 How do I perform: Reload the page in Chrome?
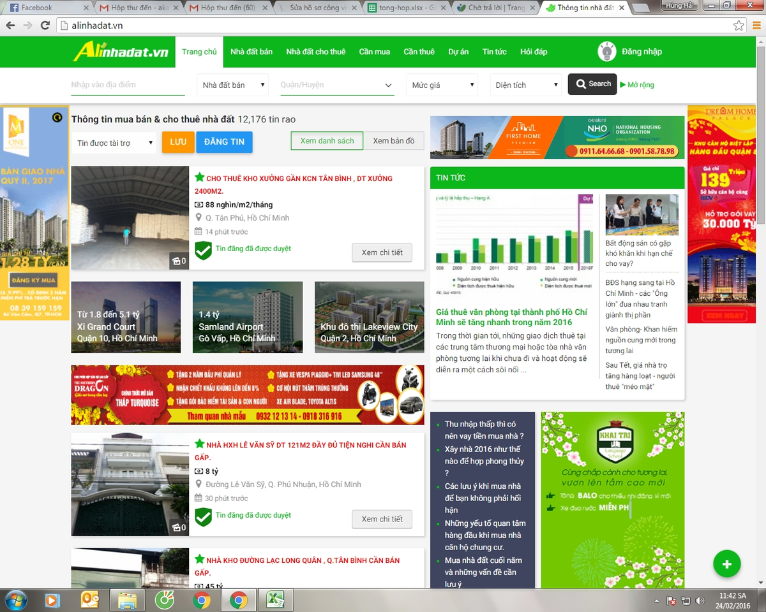tap(45, 25)
